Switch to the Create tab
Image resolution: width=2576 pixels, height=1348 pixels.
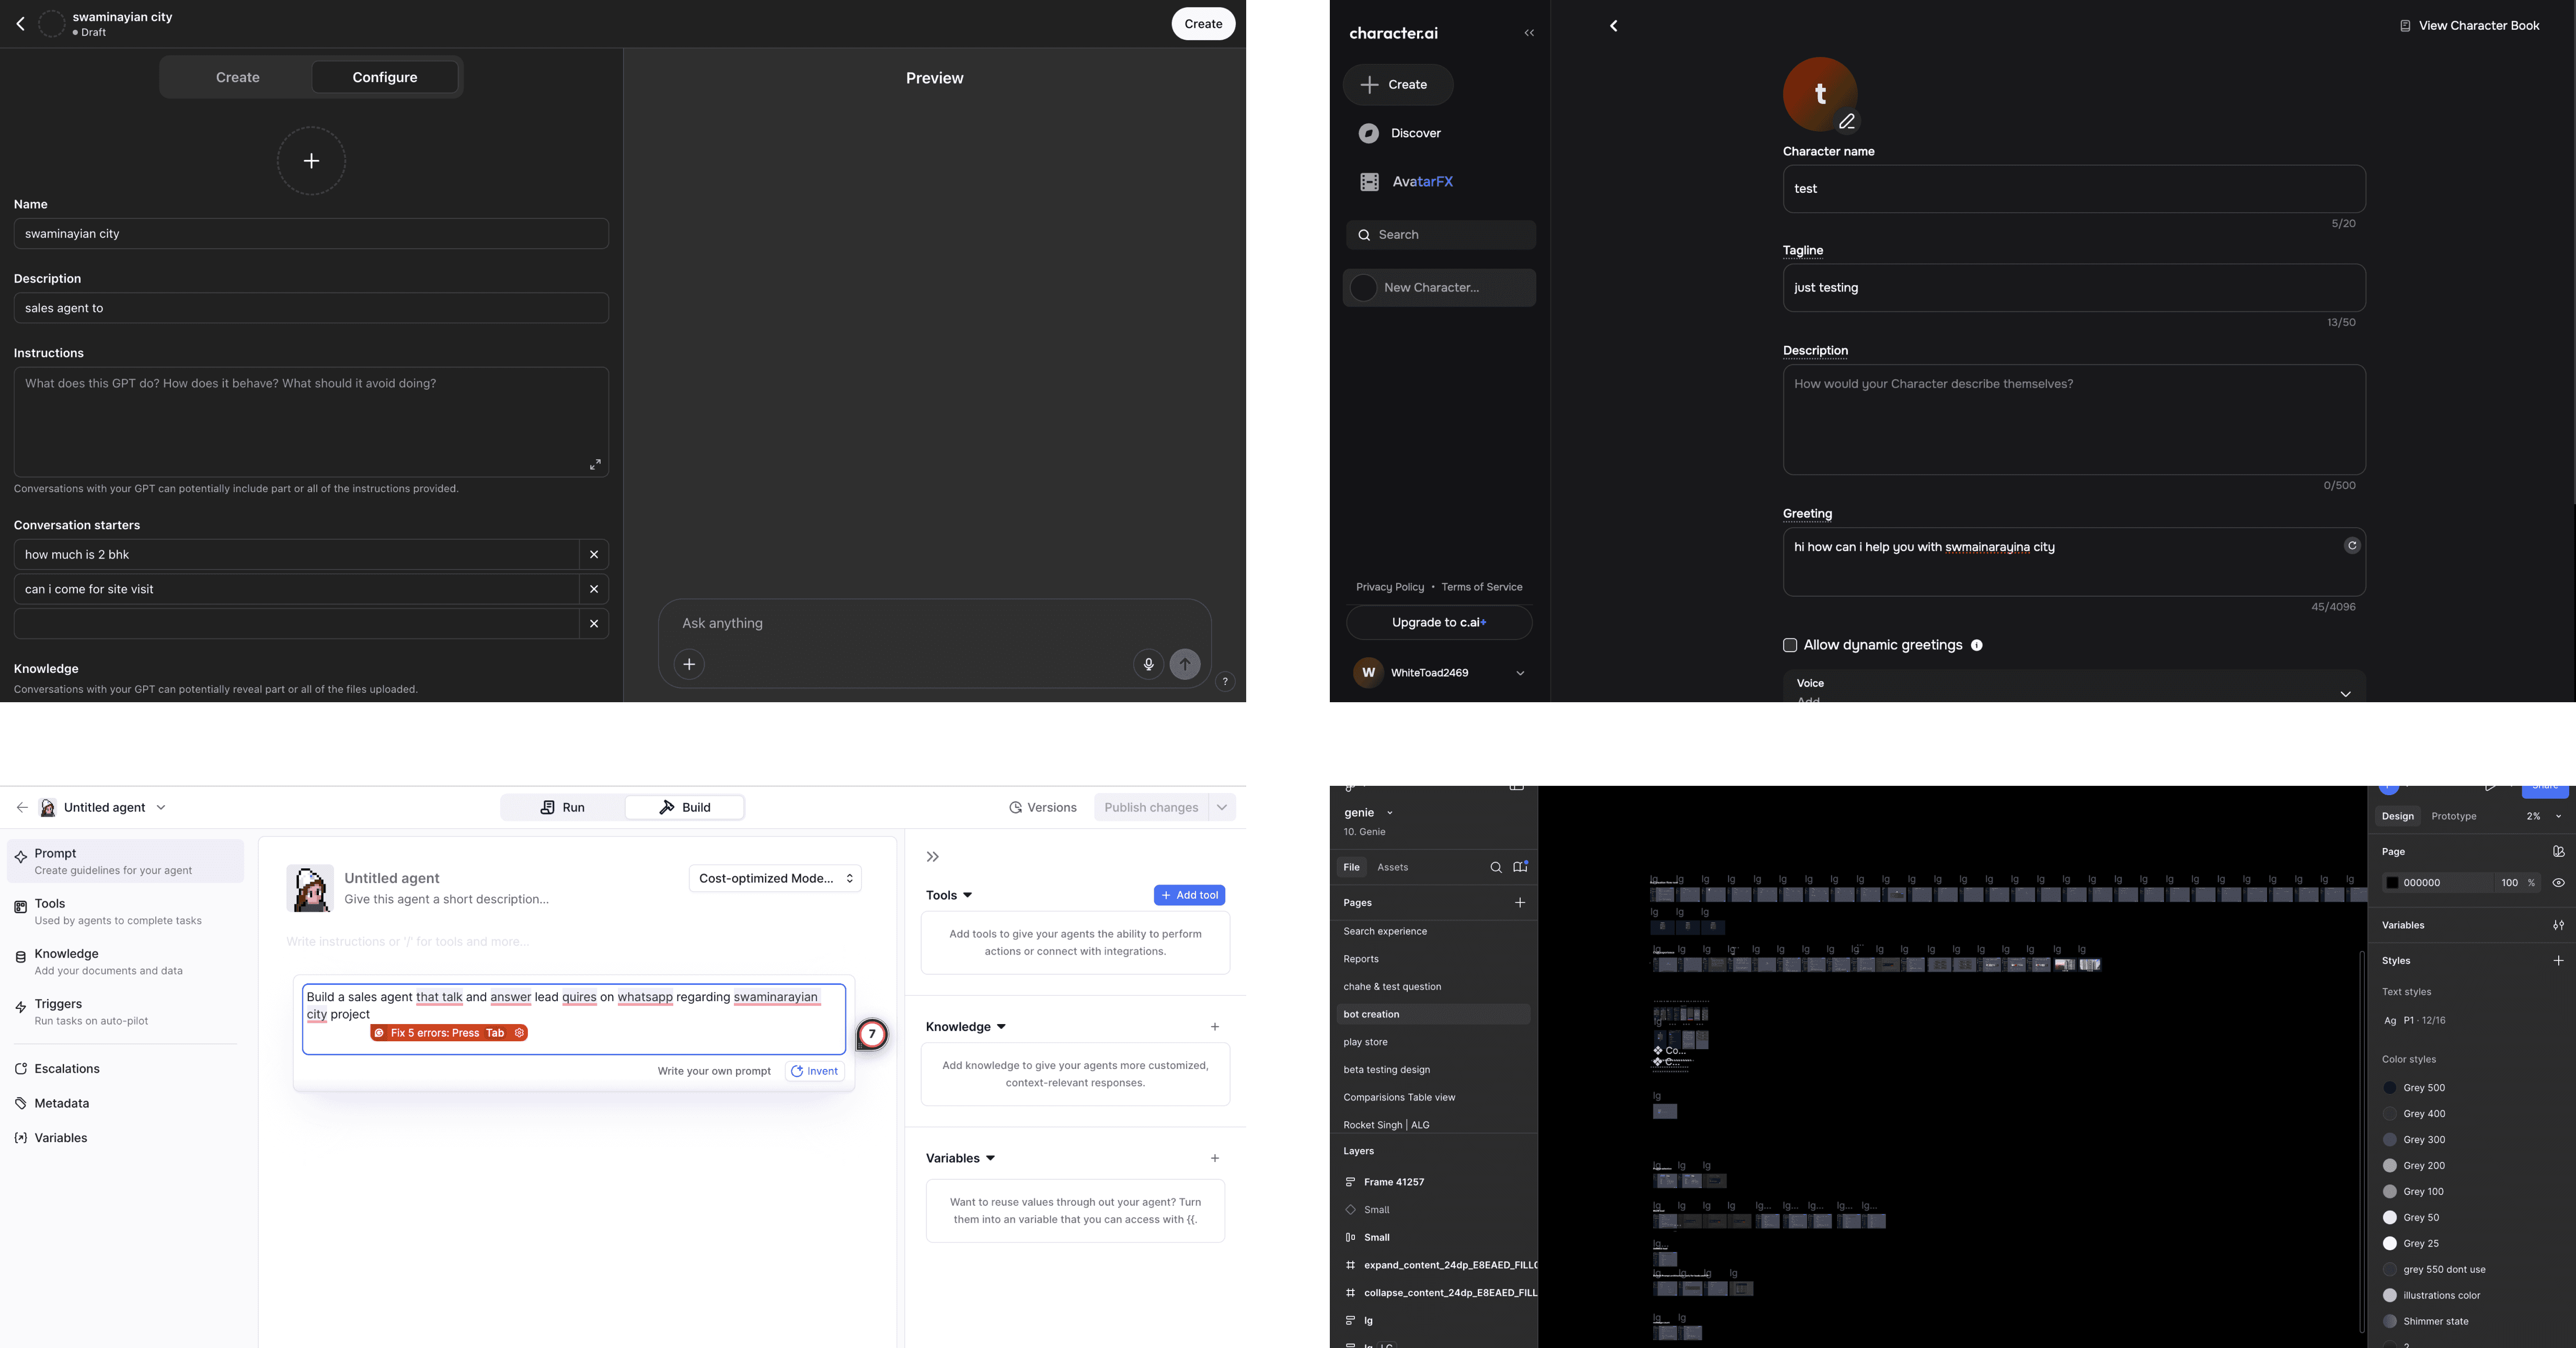(237, 78)
